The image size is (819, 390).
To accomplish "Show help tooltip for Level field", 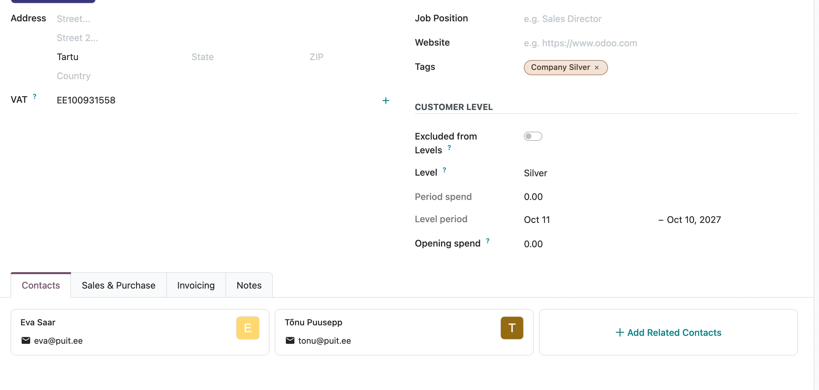I will (x=444, y=170).
